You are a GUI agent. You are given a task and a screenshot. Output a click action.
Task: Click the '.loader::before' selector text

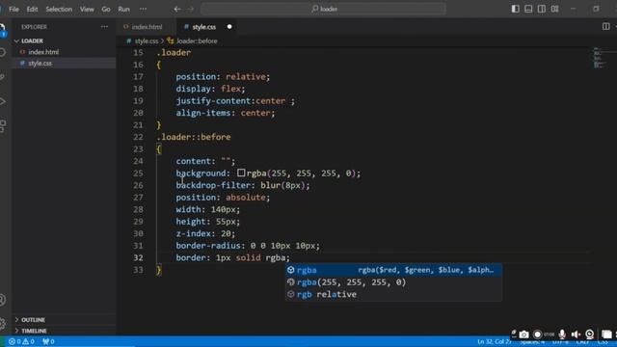pyautogui.click(x=194, y=137)
